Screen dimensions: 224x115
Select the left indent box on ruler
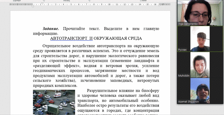(33, 6)
